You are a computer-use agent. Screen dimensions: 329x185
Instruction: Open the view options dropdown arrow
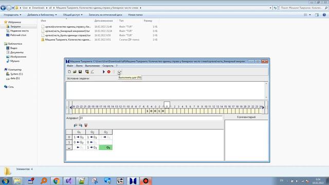tap(310, 15)
